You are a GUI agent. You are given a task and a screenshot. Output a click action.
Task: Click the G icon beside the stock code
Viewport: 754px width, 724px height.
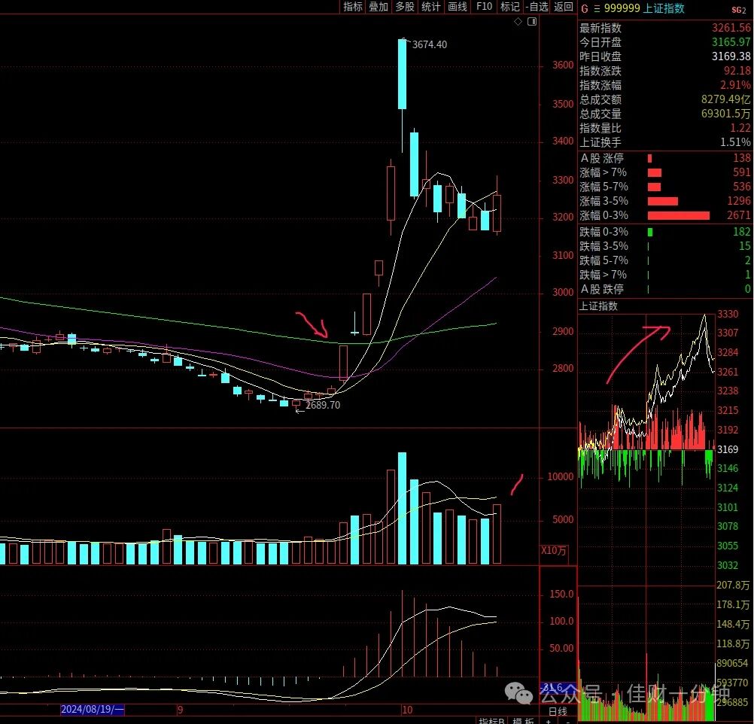tap(585, 8)
